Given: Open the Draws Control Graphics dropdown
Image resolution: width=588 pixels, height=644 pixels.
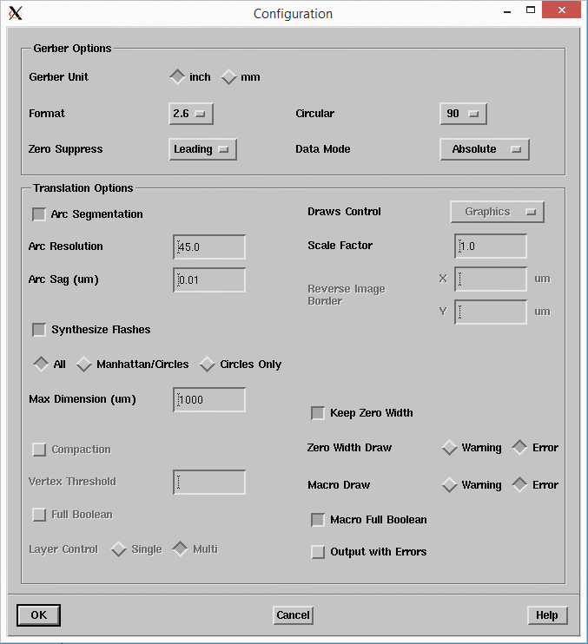Looking at the screenshot, I should pyautogui.click(x=497, y=212).
